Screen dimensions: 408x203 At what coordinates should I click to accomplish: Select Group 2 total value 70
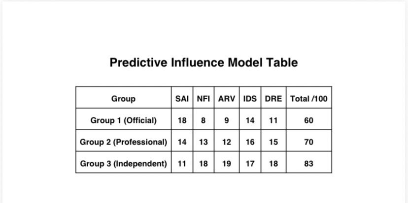tap(308, 142)
